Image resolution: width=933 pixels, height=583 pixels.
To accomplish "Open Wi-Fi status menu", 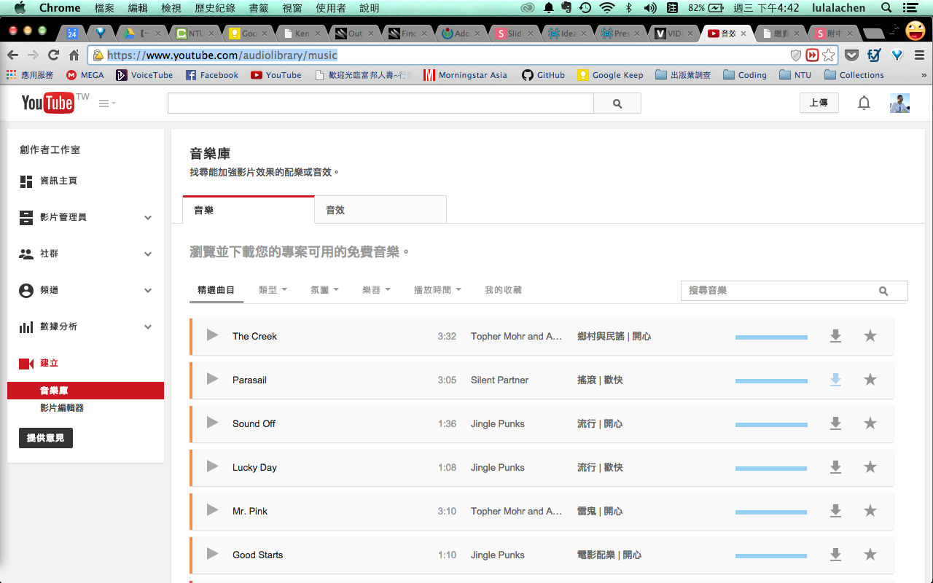I will pos(606,8).
